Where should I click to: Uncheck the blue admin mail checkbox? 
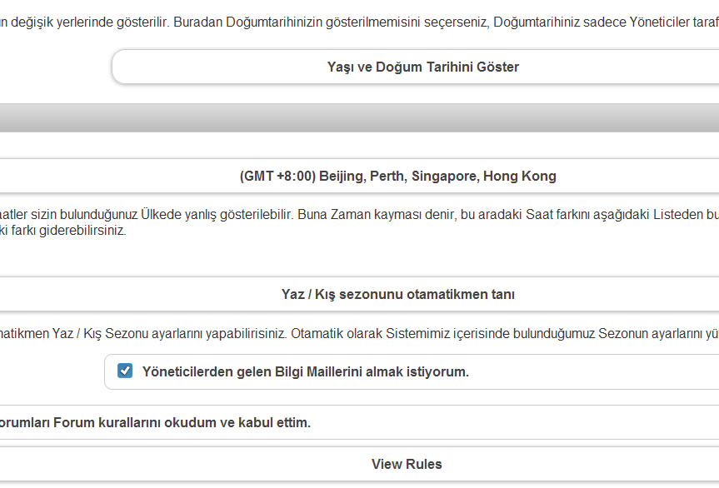pyautogui.click(x=125, y=371)
